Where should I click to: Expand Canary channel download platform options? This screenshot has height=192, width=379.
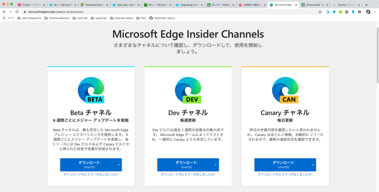point(313,165)
